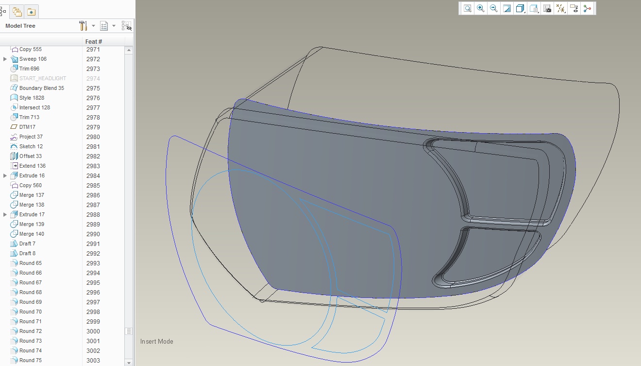Select Trim 696 tree item
Image resolution: width=641 pixels, height=366 pixels.
tap(29, 69)
